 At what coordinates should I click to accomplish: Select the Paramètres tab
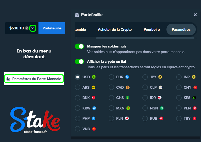pyautogui.click(x=181, y=29)
